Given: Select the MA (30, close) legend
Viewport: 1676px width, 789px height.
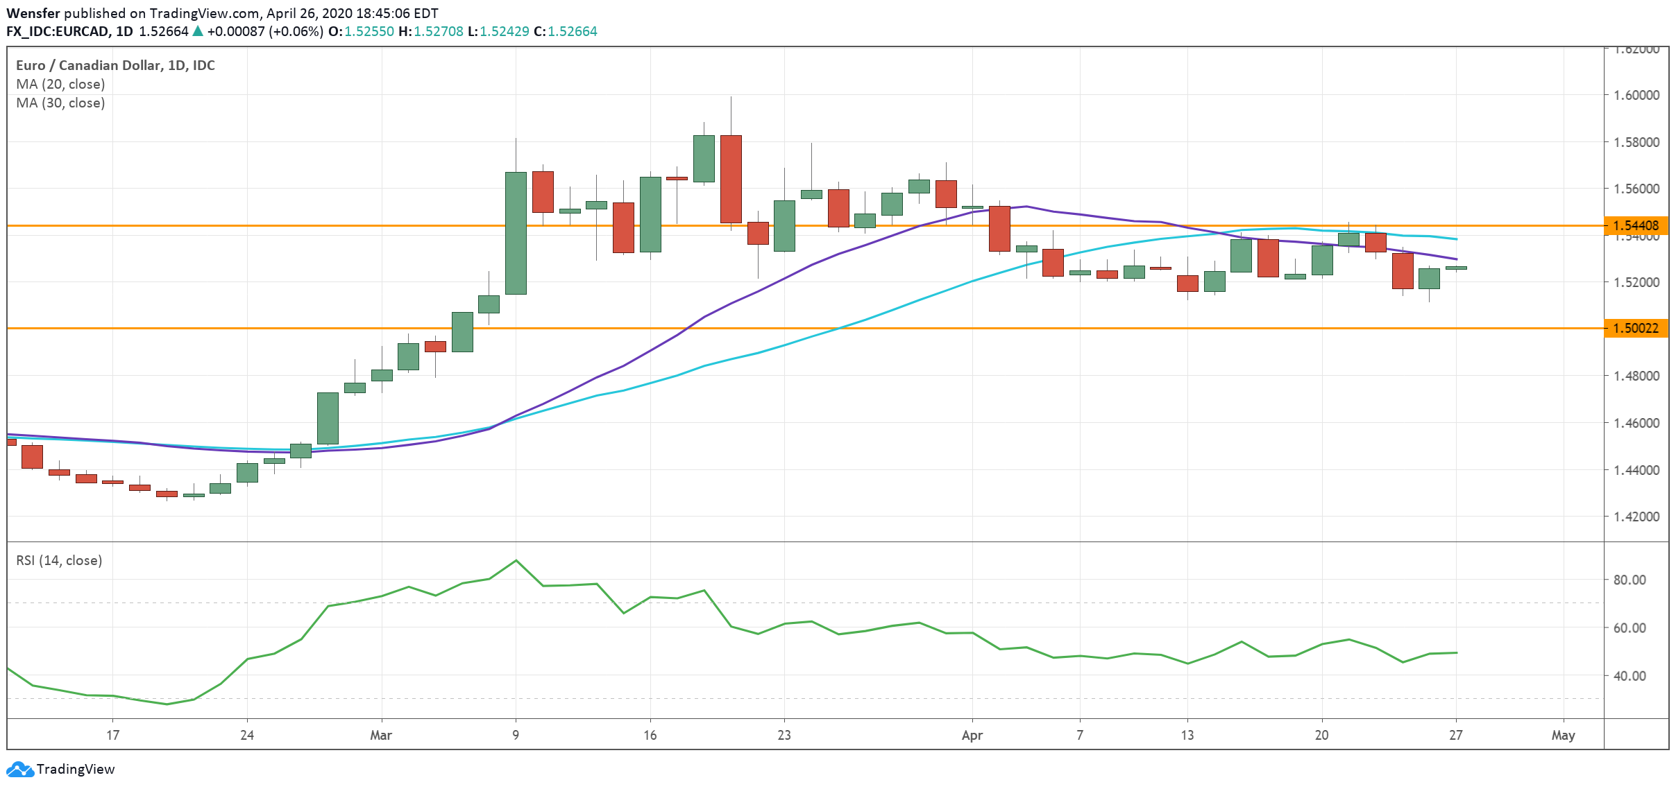Looking at the screenshot, I should (x=60, y=103).
